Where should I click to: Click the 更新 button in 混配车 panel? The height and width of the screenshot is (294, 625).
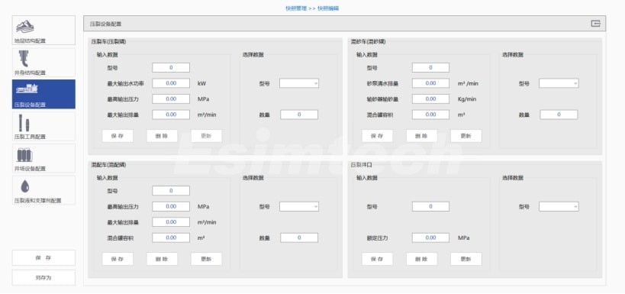point(206,259)
